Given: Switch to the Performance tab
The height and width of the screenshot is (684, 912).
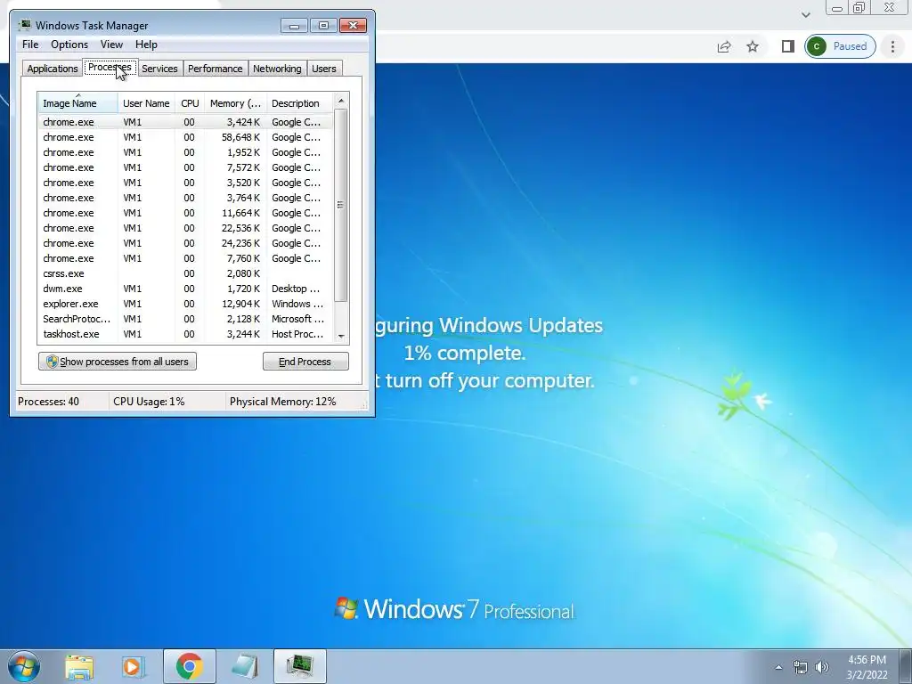Looking at the screenshot, I should click(216, 69).
